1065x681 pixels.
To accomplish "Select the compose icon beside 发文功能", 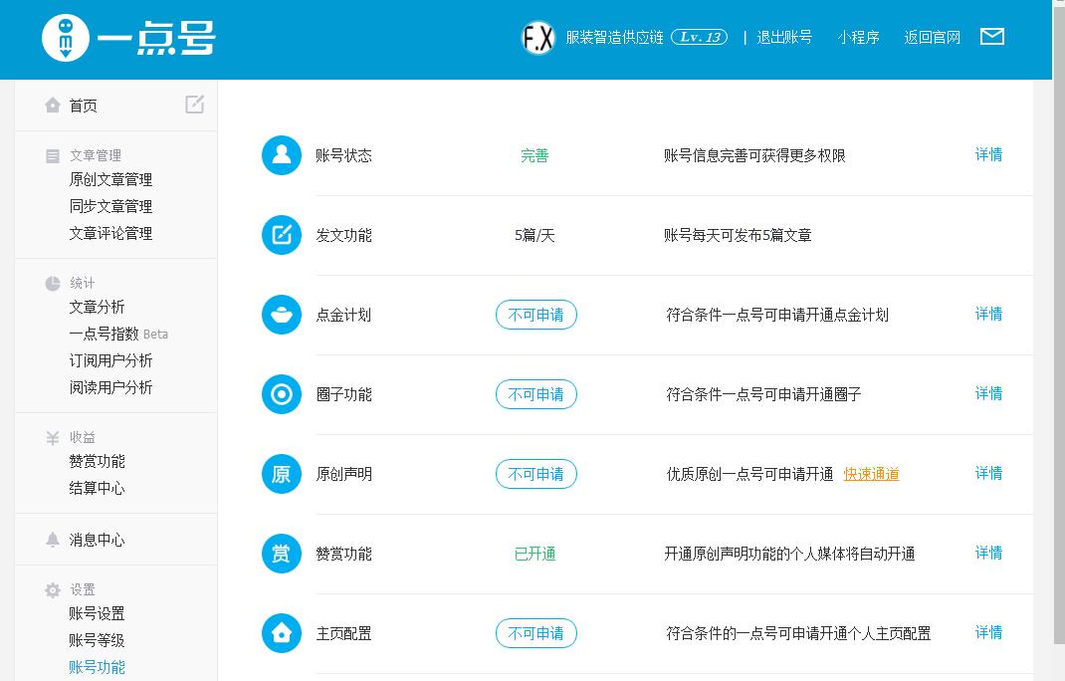I will (281, 235).
